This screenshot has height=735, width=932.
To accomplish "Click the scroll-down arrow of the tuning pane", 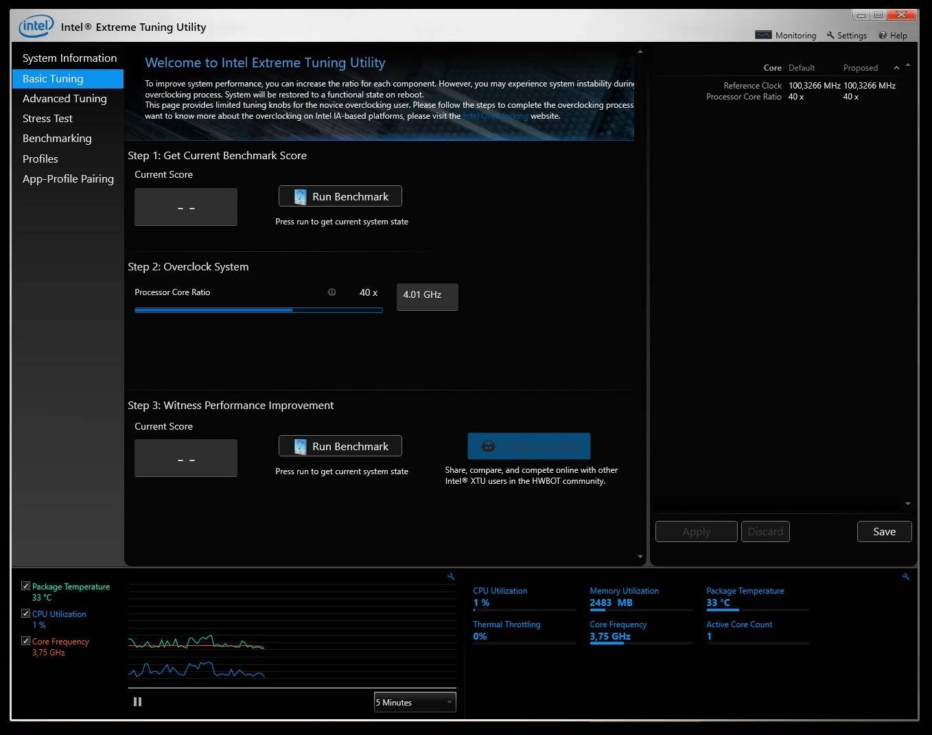I will point(640,557).
